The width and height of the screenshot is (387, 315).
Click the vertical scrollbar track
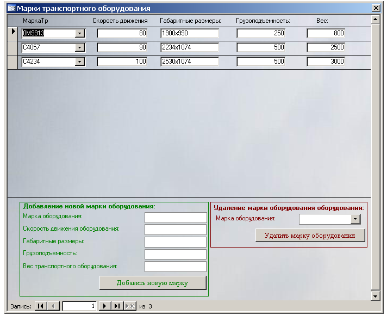click(x=375, y=158)
